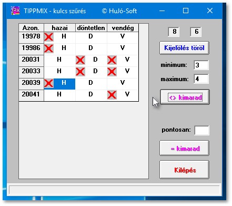The height and width of the screenshot is (206, 232).
Task: Remove red X from 20031 döntetlen
Action: click(x=80, y=60)
